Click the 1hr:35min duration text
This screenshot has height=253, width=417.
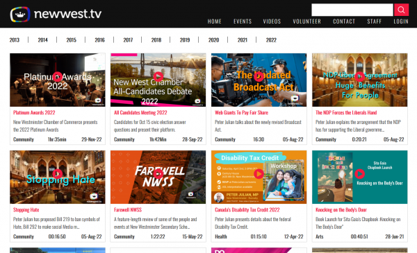coord(57,139)
